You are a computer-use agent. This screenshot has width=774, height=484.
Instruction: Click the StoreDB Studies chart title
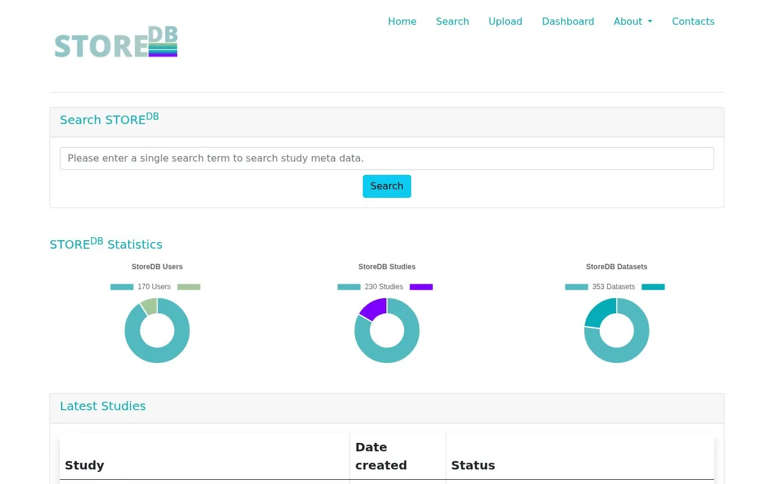pyautogui.click(x=387, y=267)
